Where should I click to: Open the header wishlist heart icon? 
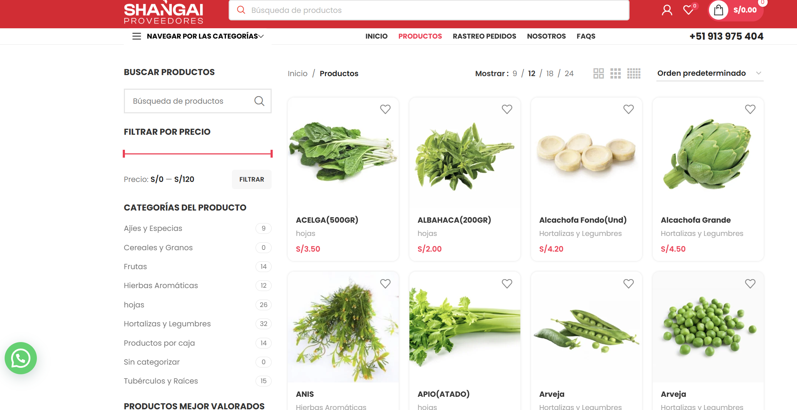point(688,10)
